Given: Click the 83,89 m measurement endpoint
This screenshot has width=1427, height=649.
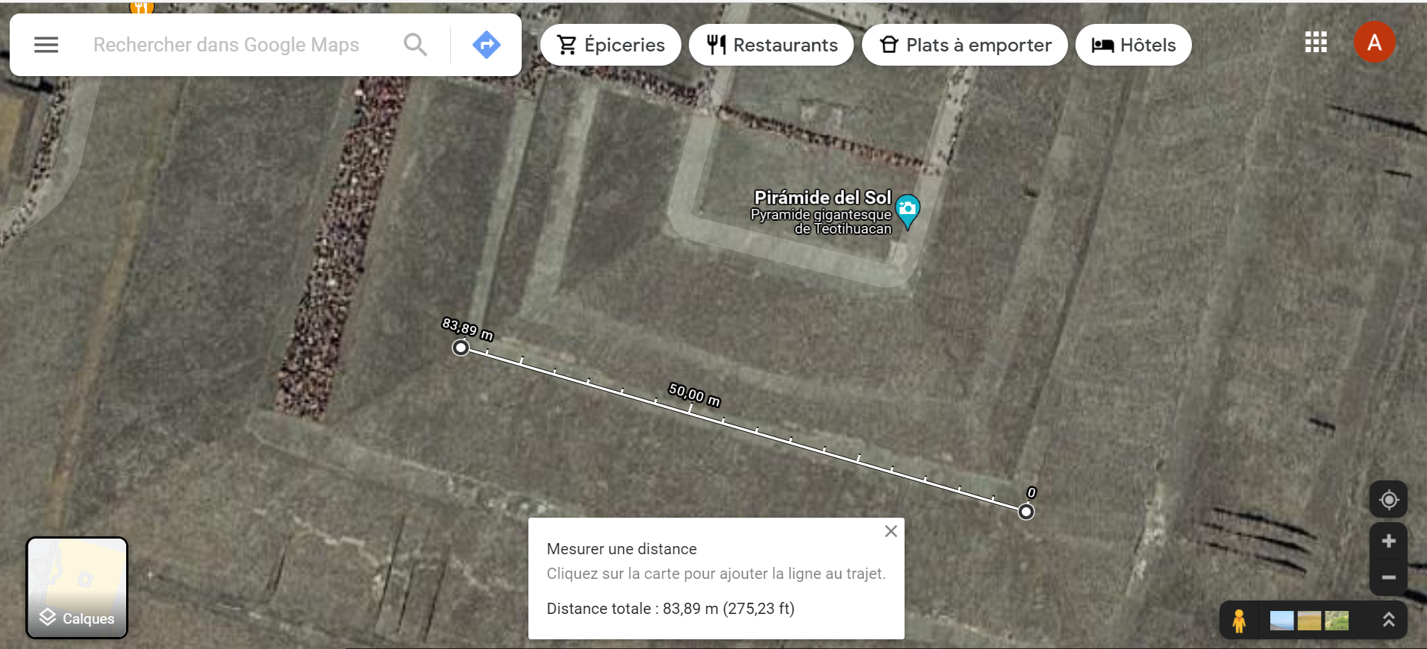Looking at the screenshot, I should [460, 348].
